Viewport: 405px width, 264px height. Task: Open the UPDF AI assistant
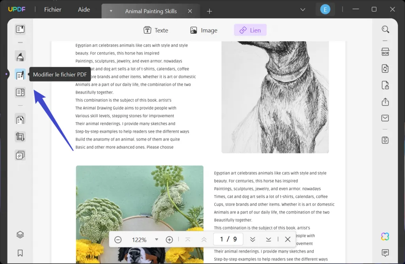point(385,236)
